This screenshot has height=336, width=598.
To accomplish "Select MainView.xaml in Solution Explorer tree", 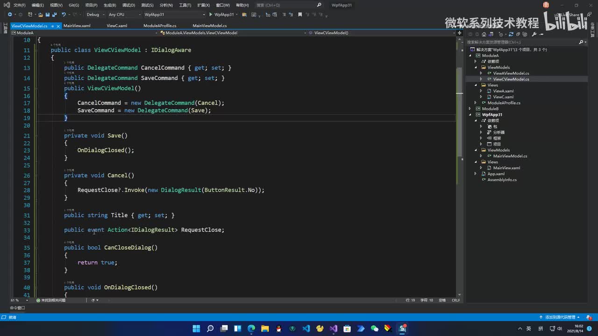I will (x=506, y=168).
